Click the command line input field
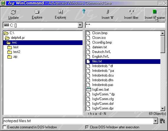Screen dimensions: 168x131 click(78, 121)
